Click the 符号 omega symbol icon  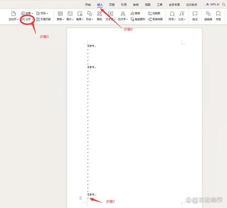tap(172, 14)
